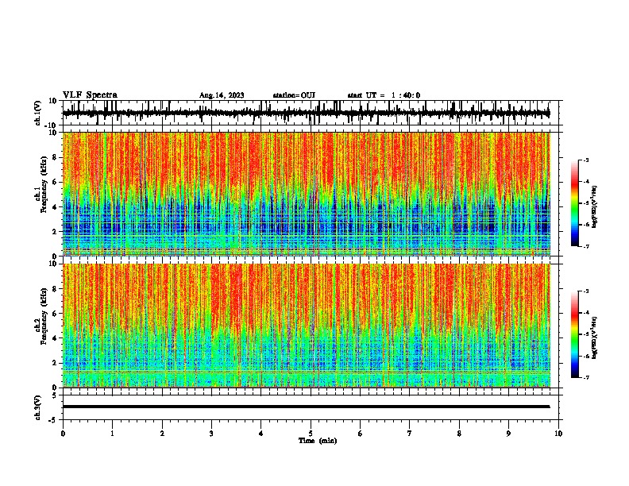Image resolution: width=629 pixels, height=486 pixels.
Task: Click the "start UT = 1:40:0" header text
Action: click(384, 95)
